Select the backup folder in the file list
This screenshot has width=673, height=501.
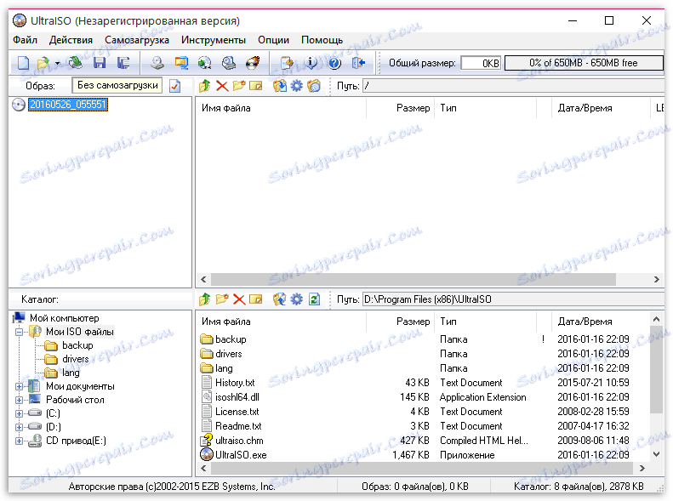[231, 339]
